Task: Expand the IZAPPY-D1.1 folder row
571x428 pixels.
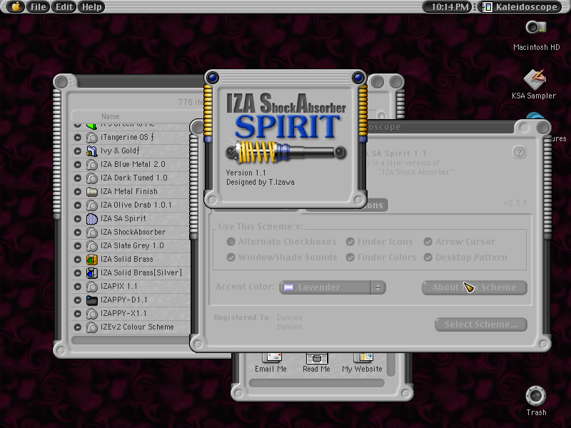Action: pyautogui.click(x=78, y=300)
